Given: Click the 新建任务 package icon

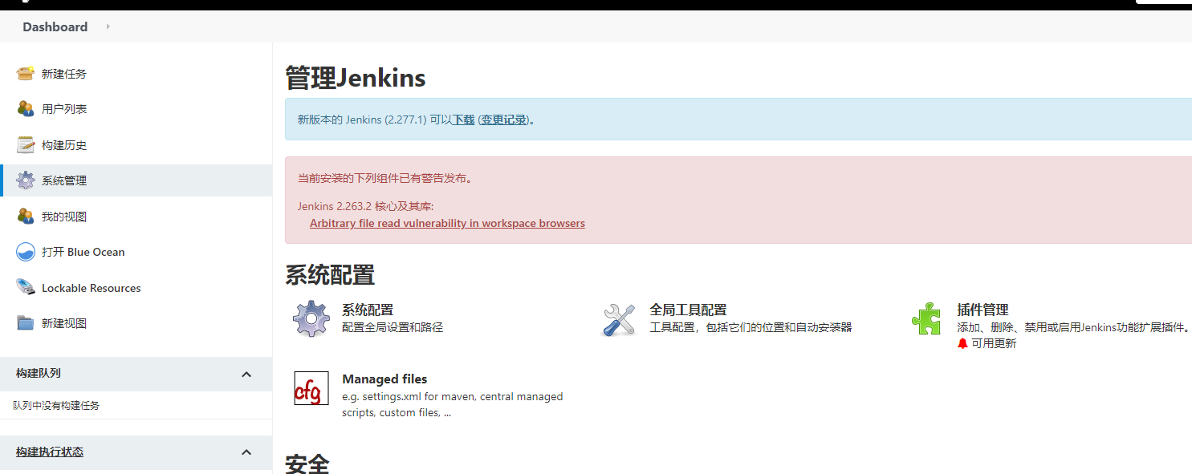Looking at the screenshot, I should pyautogui.click(x=26, y=74).
